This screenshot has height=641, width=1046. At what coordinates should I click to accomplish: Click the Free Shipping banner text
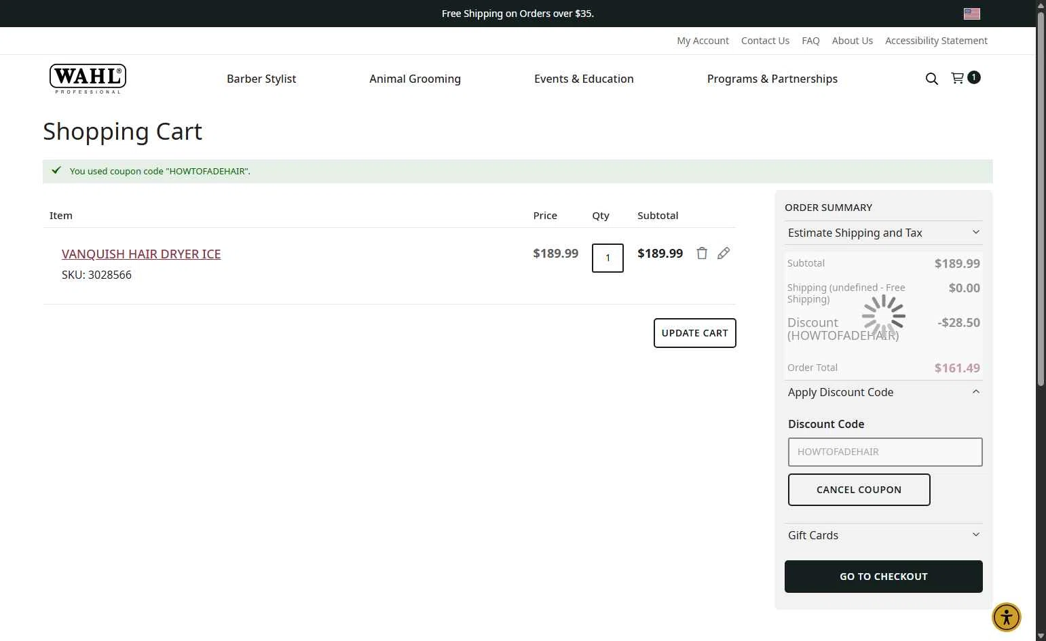(x=518, y=14)
